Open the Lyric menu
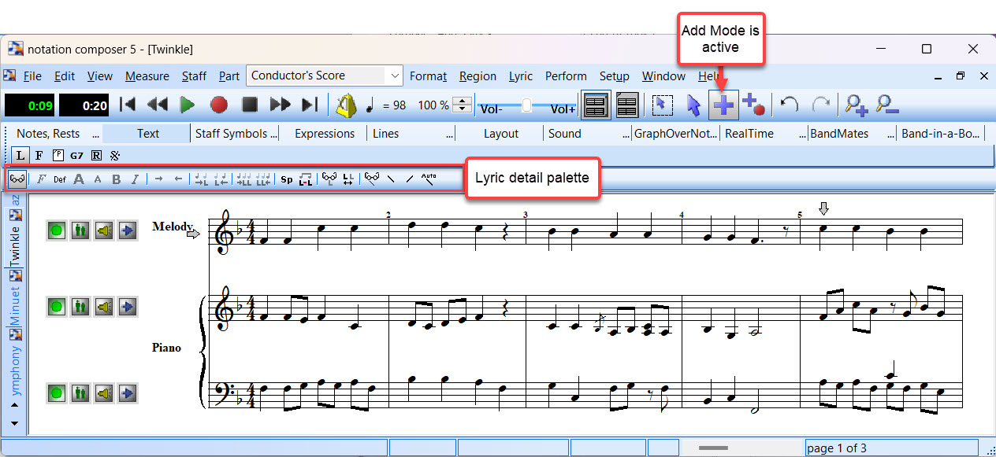The width and height of the screenshot is (996, 457). [x=520, y=76]
